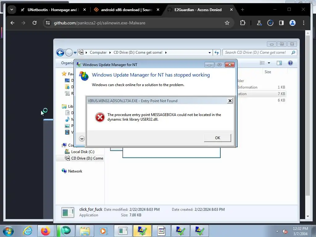316x237 pixels.
Task: Click the Explorer refresh button
Action: pos(217,52)
